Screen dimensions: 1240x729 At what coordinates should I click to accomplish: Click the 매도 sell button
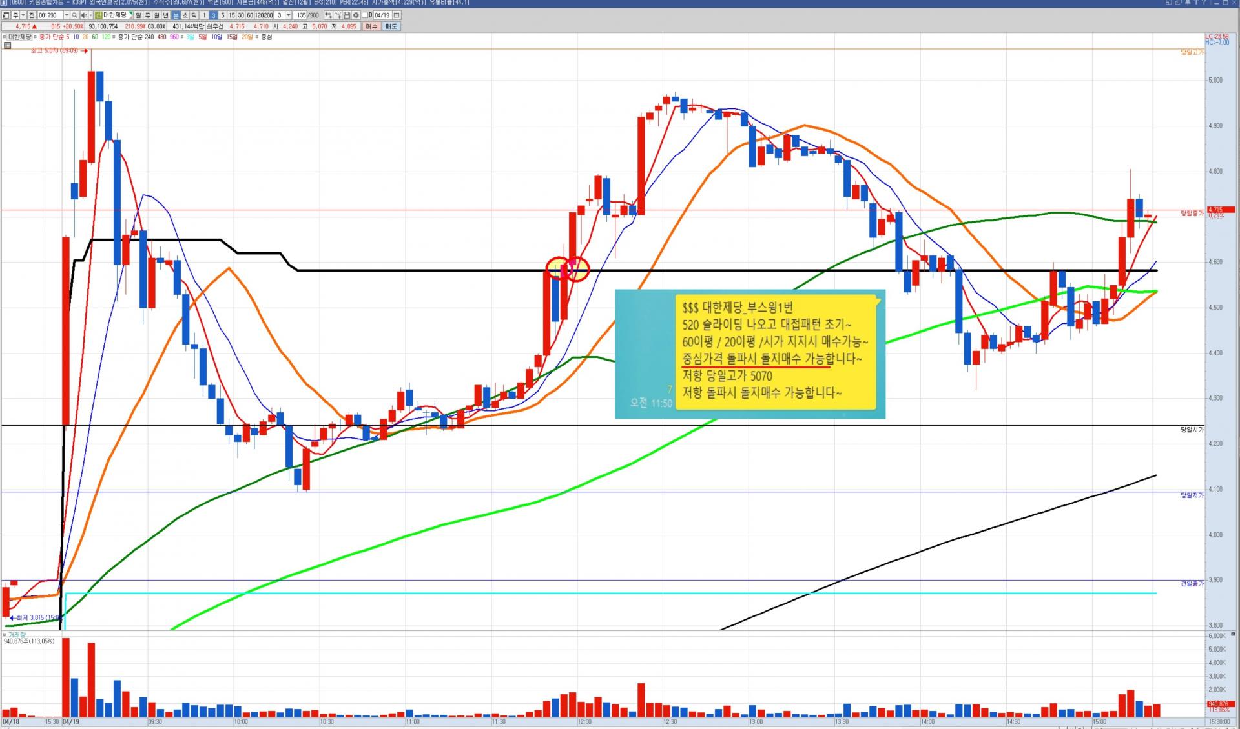pyautogui.click(x=391, y=26)
